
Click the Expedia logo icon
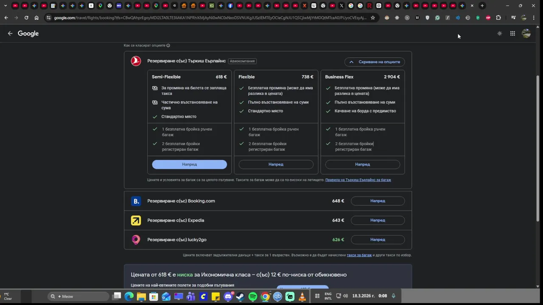136,220
